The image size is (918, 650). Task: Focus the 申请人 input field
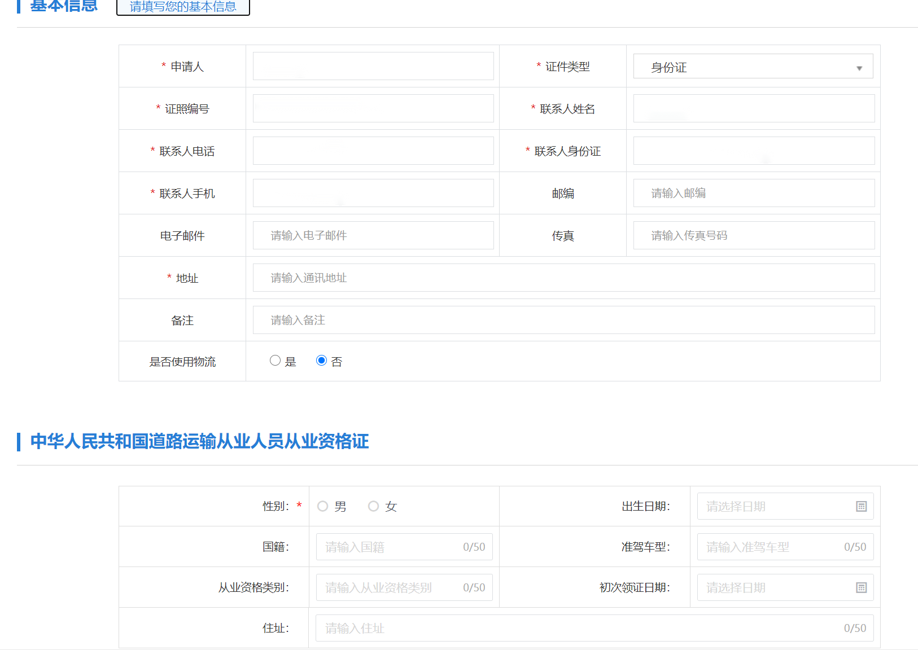[373, 66]
